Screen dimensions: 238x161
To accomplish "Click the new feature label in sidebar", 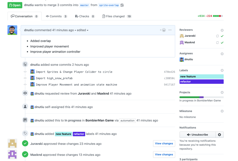I will click(x=201, y=76).
